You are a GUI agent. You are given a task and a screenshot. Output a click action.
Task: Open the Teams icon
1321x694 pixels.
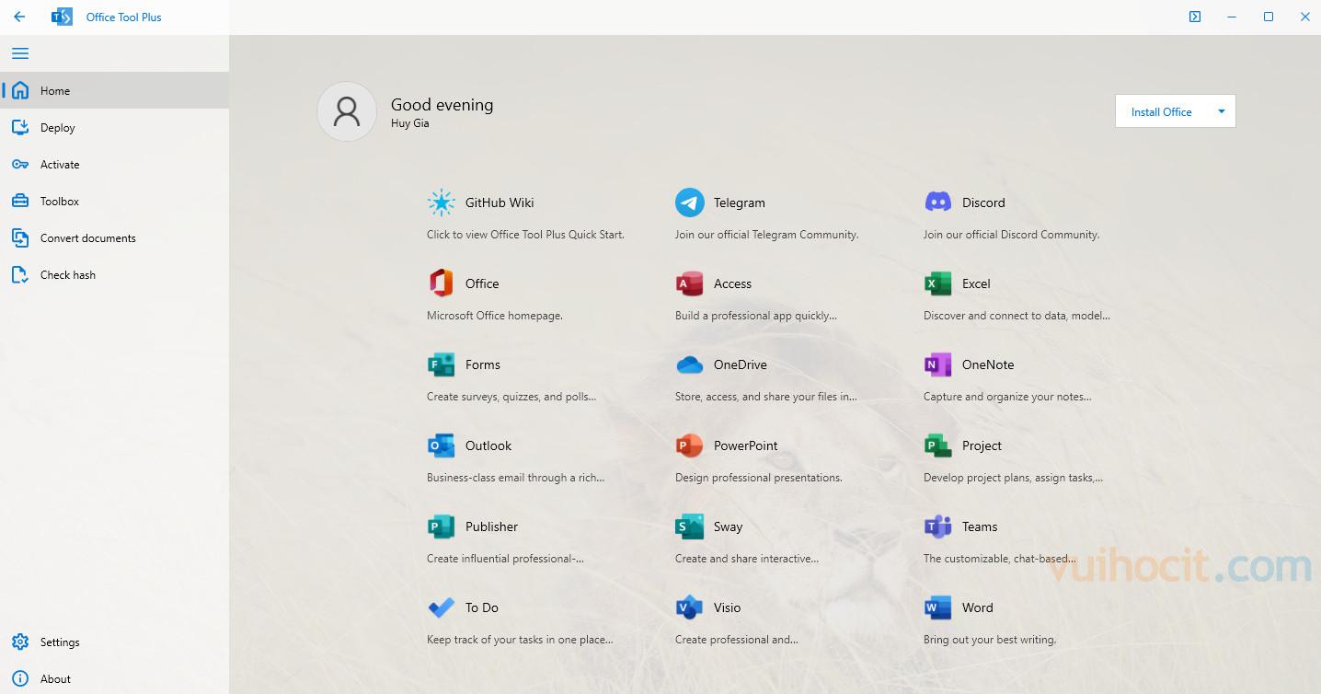(938, 526)
